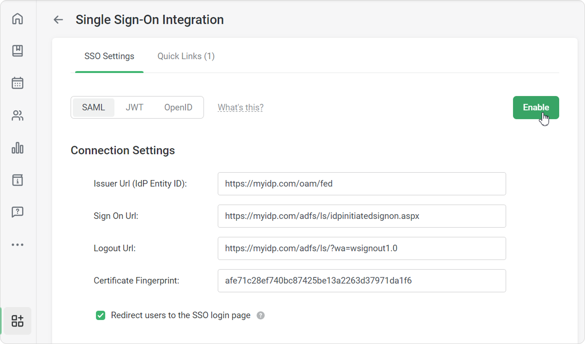This screenshot has width=585, height=344.
Task: Go to the Home icon in sidebar
Action: 18,19
